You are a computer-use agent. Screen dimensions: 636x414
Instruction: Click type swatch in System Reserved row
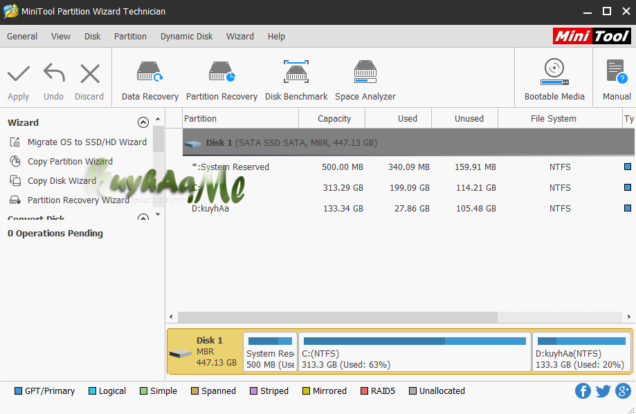click(628, 167)
